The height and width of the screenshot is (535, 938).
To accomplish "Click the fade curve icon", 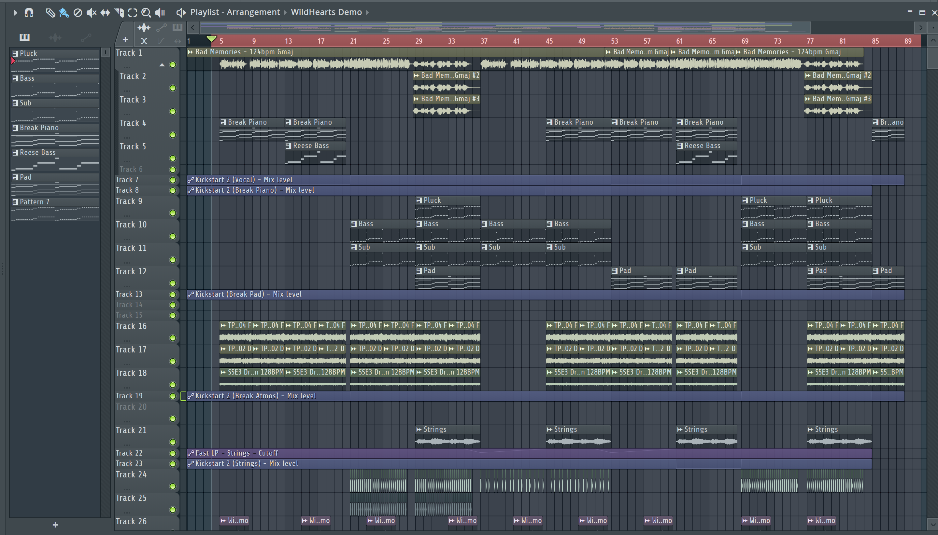I will (161, 41).
